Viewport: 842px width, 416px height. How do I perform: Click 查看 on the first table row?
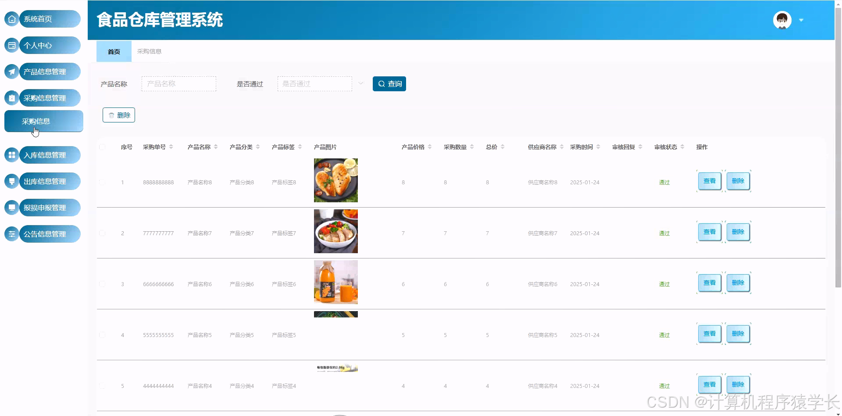(x=709, y=180)
